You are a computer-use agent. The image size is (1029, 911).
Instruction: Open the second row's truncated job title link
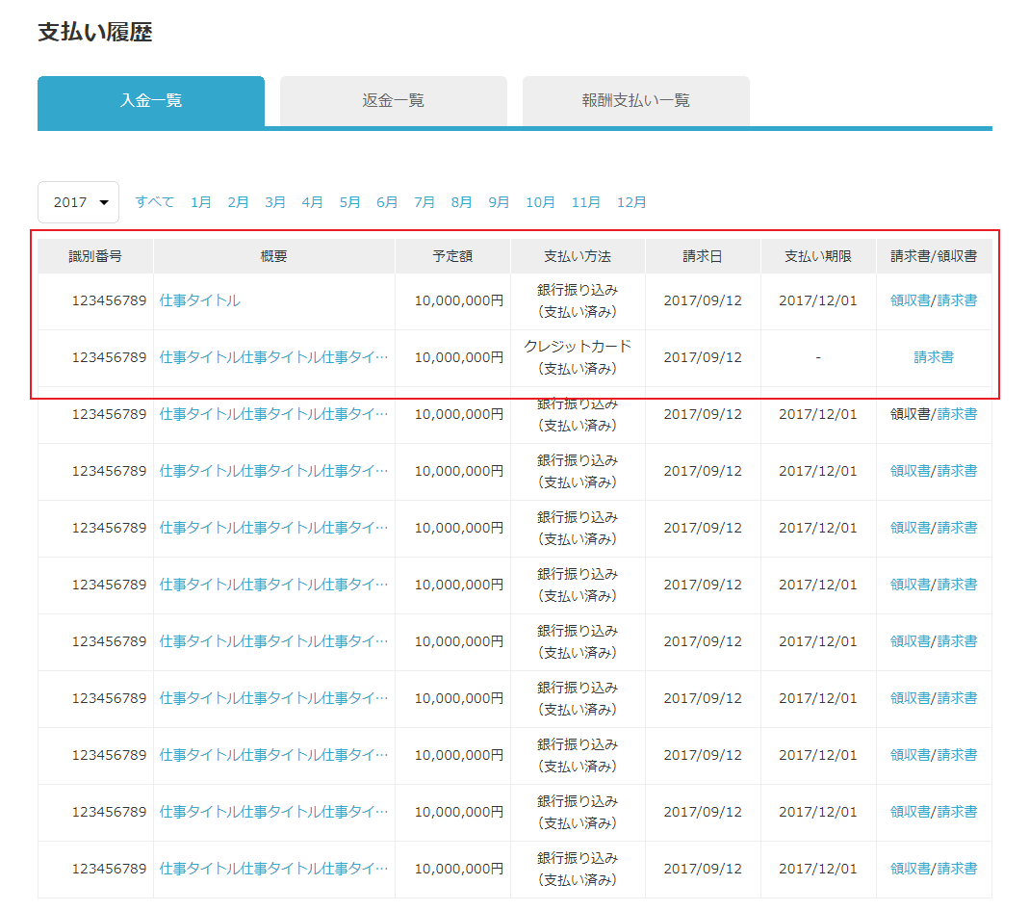point(272,357)
